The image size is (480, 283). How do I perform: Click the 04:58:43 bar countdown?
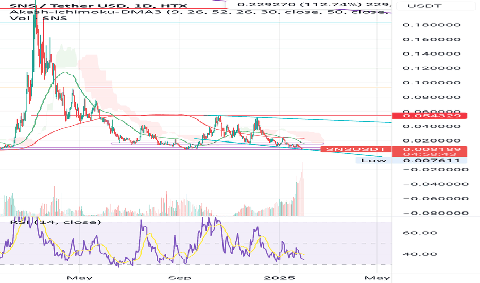coord(430,154)
